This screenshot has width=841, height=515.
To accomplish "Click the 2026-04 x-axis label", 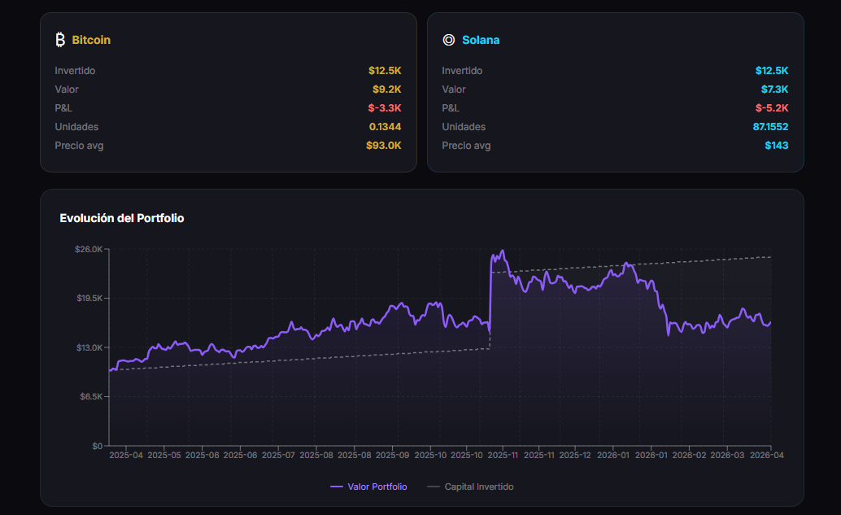I will tap(766, 455).
